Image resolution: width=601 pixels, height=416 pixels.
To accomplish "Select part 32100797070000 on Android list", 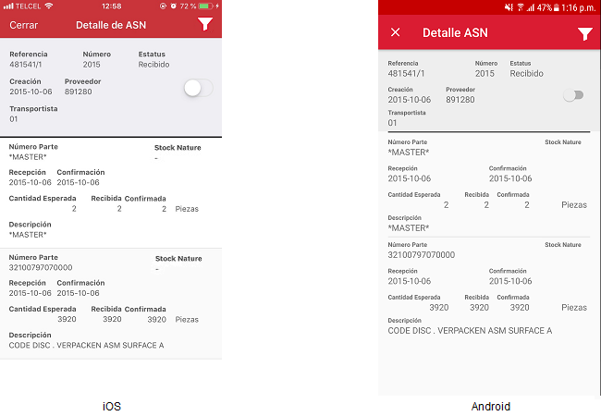I will pyautogui.click(x=421, y=254).
